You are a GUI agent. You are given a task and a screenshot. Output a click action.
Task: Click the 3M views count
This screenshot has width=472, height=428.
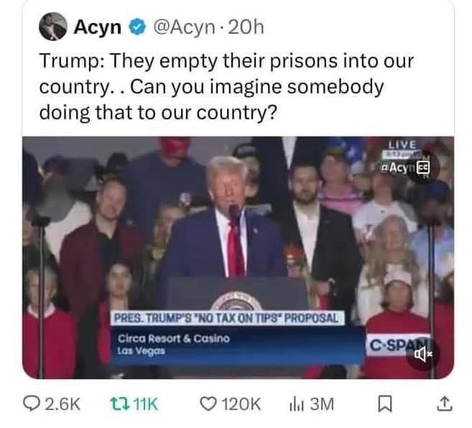[322, 404]
